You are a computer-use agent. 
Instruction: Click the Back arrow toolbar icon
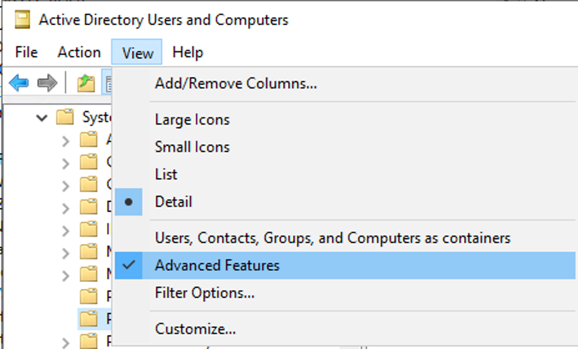18,83
